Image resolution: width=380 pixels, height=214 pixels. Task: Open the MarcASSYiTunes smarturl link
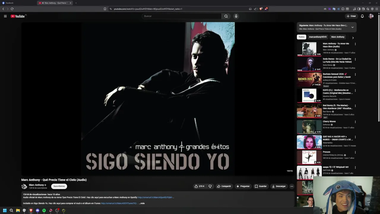coord(119,203)
